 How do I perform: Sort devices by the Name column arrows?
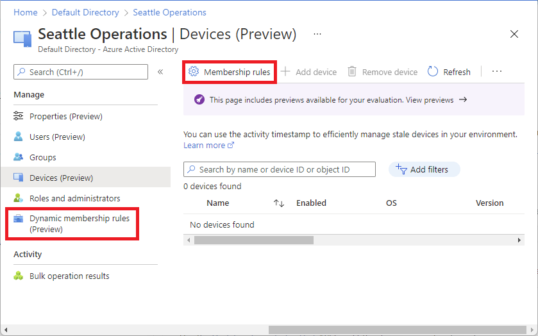coord(278,203)
